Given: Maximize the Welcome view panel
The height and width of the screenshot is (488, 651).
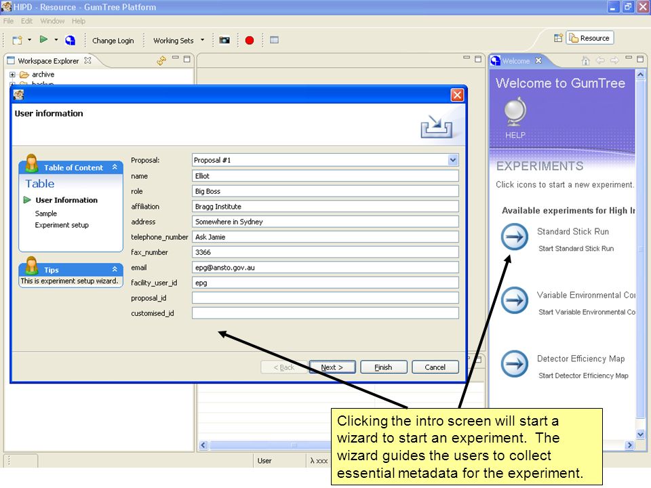Looking at the screenshot, I should click(x=641, y=59).
